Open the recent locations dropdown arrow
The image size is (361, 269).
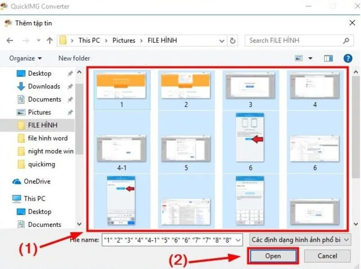click(38, 41)
